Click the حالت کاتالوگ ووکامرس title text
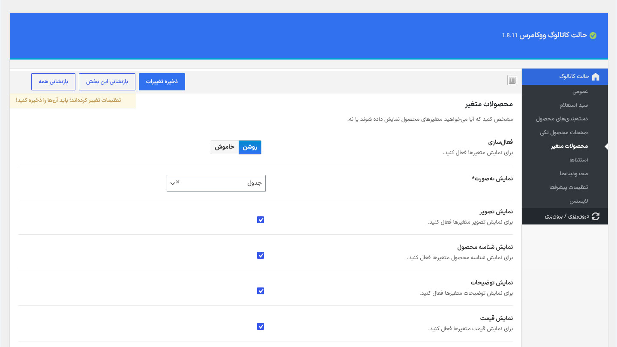 (554, 35)
